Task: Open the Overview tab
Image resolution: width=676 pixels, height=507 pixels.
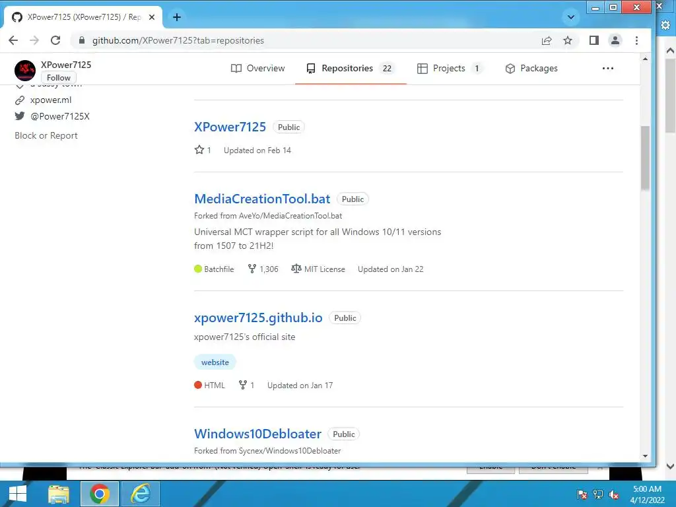Action: click(258, 68)
